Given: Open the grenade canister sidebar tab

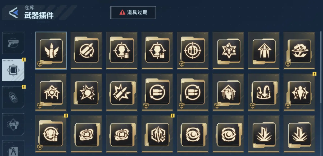Looking at the screenshot, I should click(13, 97).
